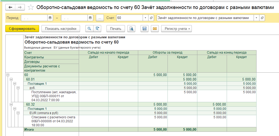Click account 60 debit turnover 5 000,00
The width and height of the screenshot is (279, 136).
click(x=160, y=75)
